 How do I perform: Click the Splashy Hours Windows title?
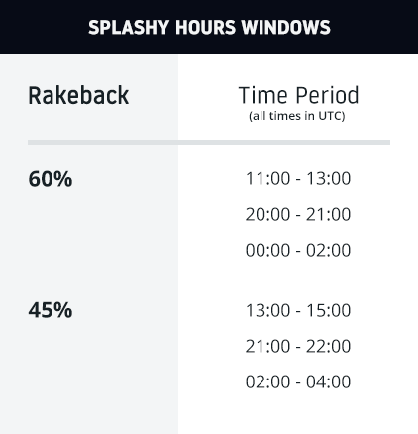(x=209, y=27)
